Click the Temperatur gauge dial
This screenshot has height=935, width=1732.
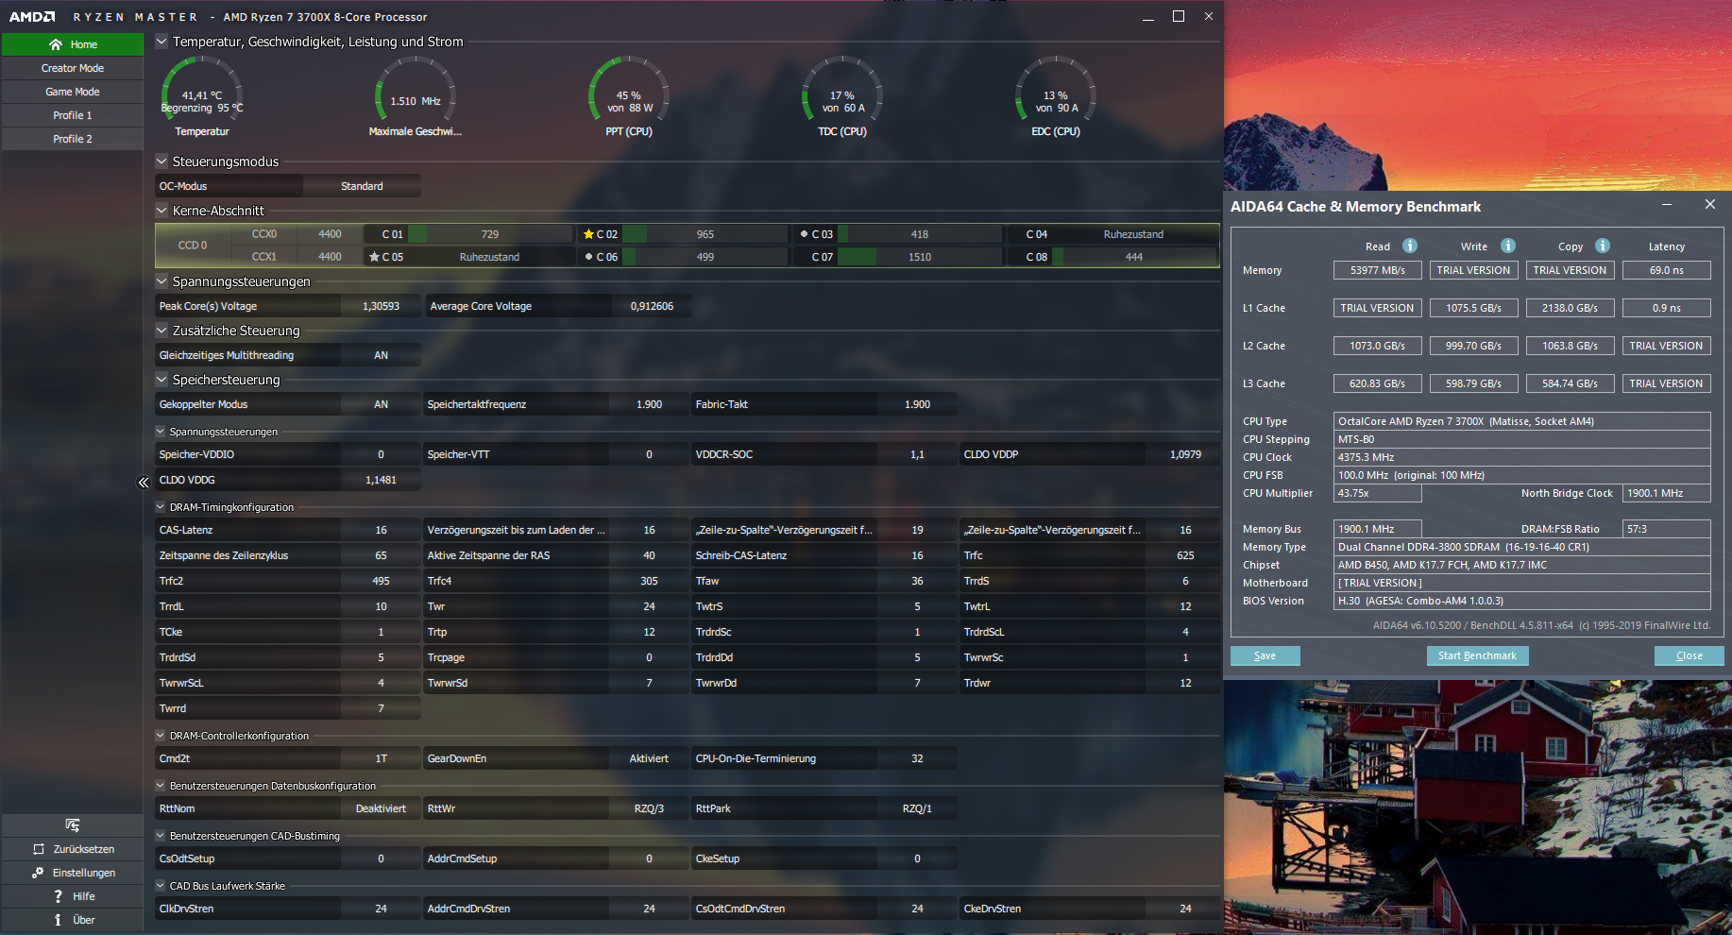(202, 92)
